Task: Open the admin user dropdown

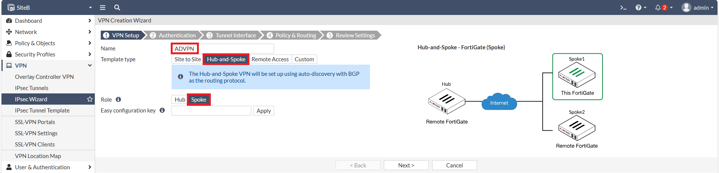Action: pyautogui.click(x=698, y=7)
